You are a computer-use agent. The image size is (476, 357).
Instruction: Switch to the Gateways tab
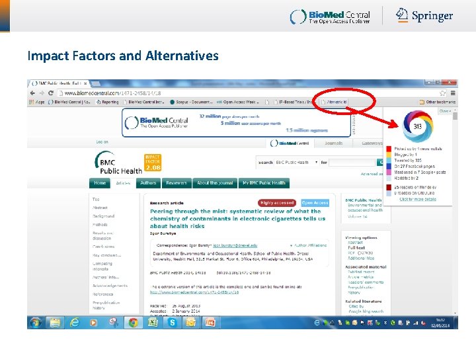click(372, 143)
